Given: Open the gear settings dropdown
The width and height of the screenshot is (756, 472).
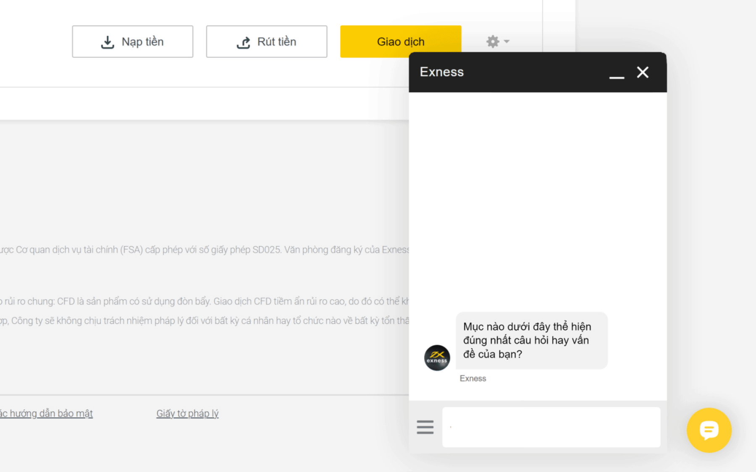Looking at the screenshot, I should 498,42.
